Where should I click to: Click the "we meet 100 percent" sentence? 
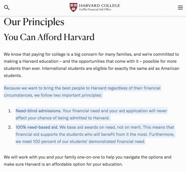(80, 142)
